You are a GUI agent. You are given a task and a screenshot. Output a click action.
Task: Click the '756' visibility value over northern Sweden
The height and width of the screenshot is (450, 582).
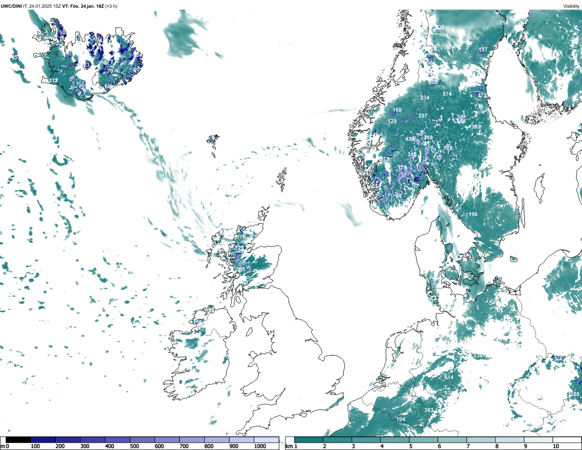(x=504, y=23)
